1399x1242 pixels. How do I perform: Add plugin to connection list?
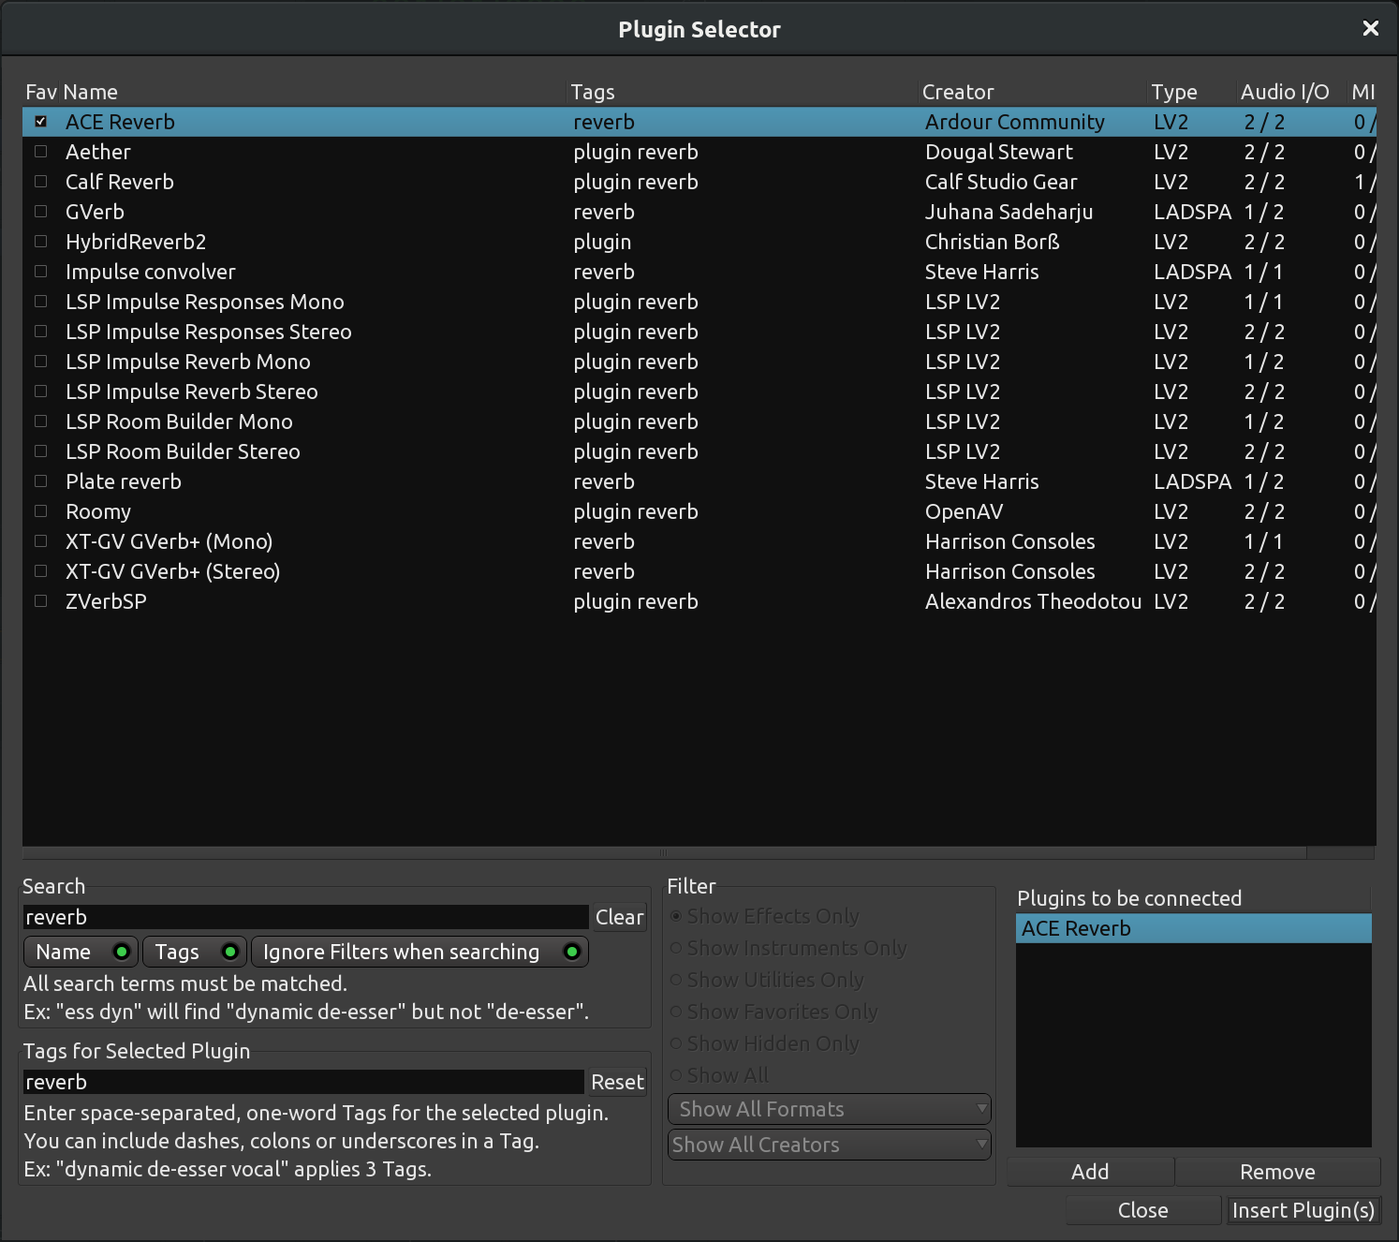pos(1090,1172)
